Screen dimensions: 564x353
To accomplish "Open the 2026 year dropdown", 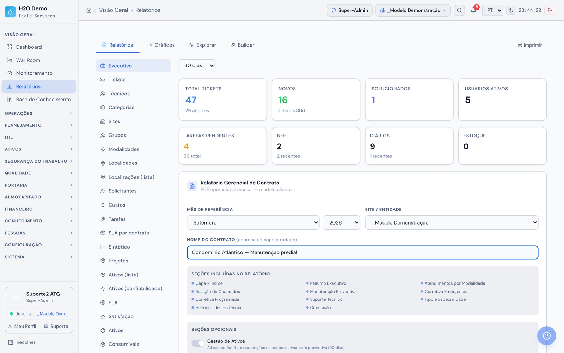I will pos(342,223).
